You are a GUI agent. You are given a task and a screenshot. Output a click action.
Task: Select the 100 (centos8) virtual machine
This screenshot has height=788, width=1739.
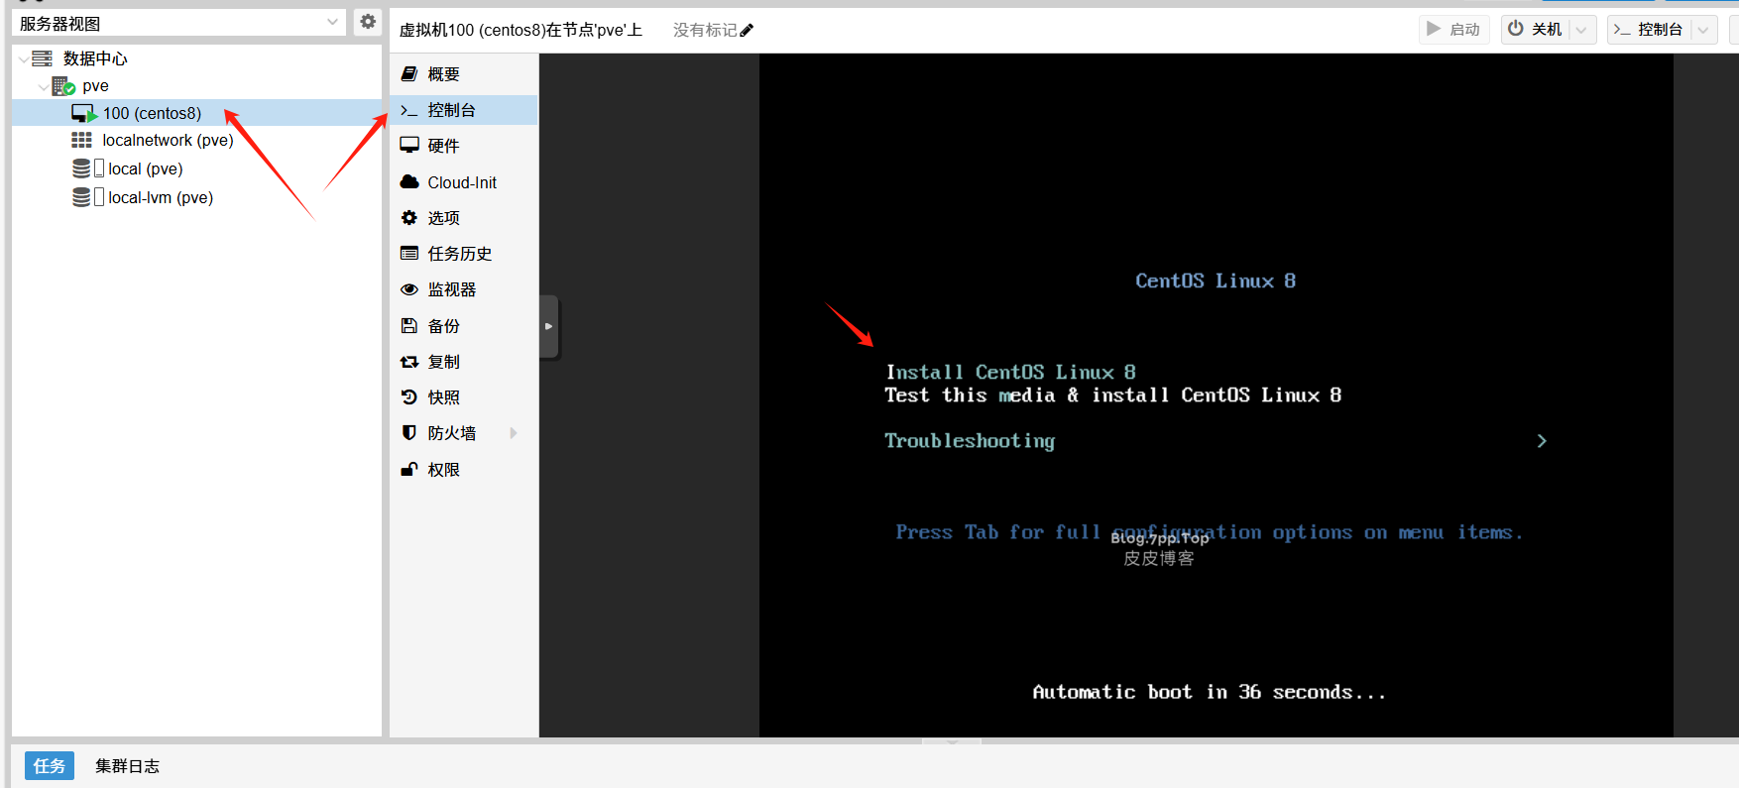(x=151, y=113)
